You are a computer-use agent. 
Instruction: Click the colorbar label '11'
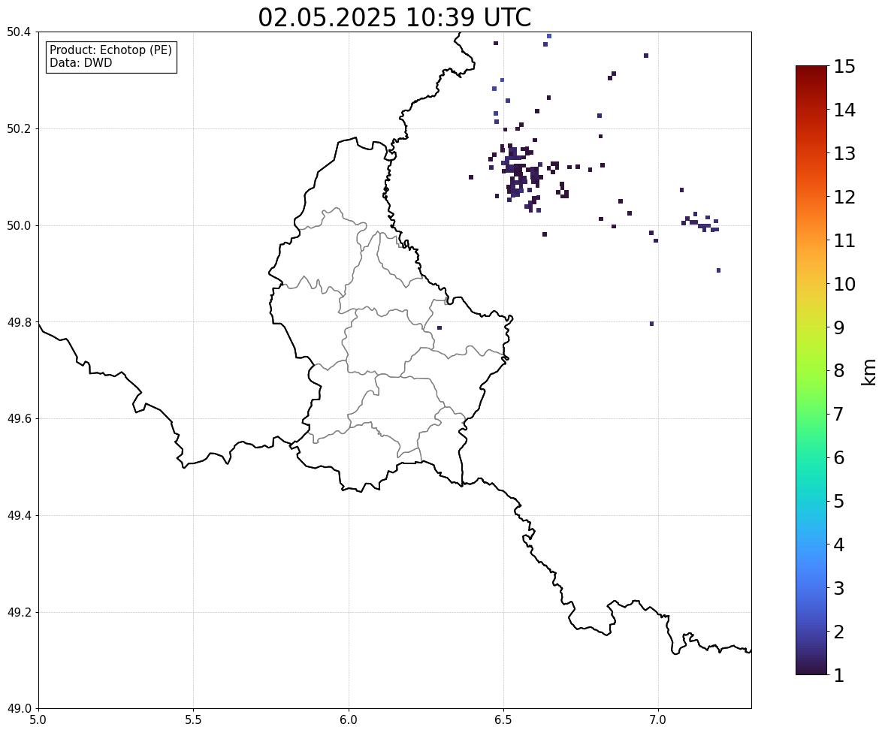pyautogui.click(x=844, y=240)
